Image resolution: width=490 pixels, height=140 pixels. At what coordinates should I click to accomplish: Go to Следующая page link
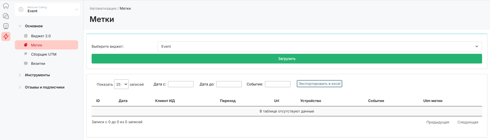tap(468, 122)
